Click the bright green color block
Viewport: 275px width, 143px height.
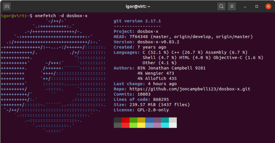pos(133,125)
